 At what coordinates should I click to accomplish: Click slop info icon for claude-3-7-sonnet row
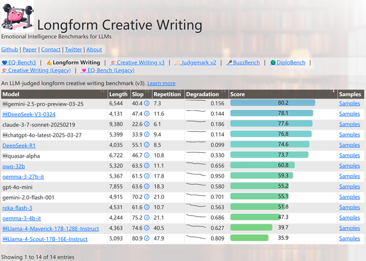146,124
